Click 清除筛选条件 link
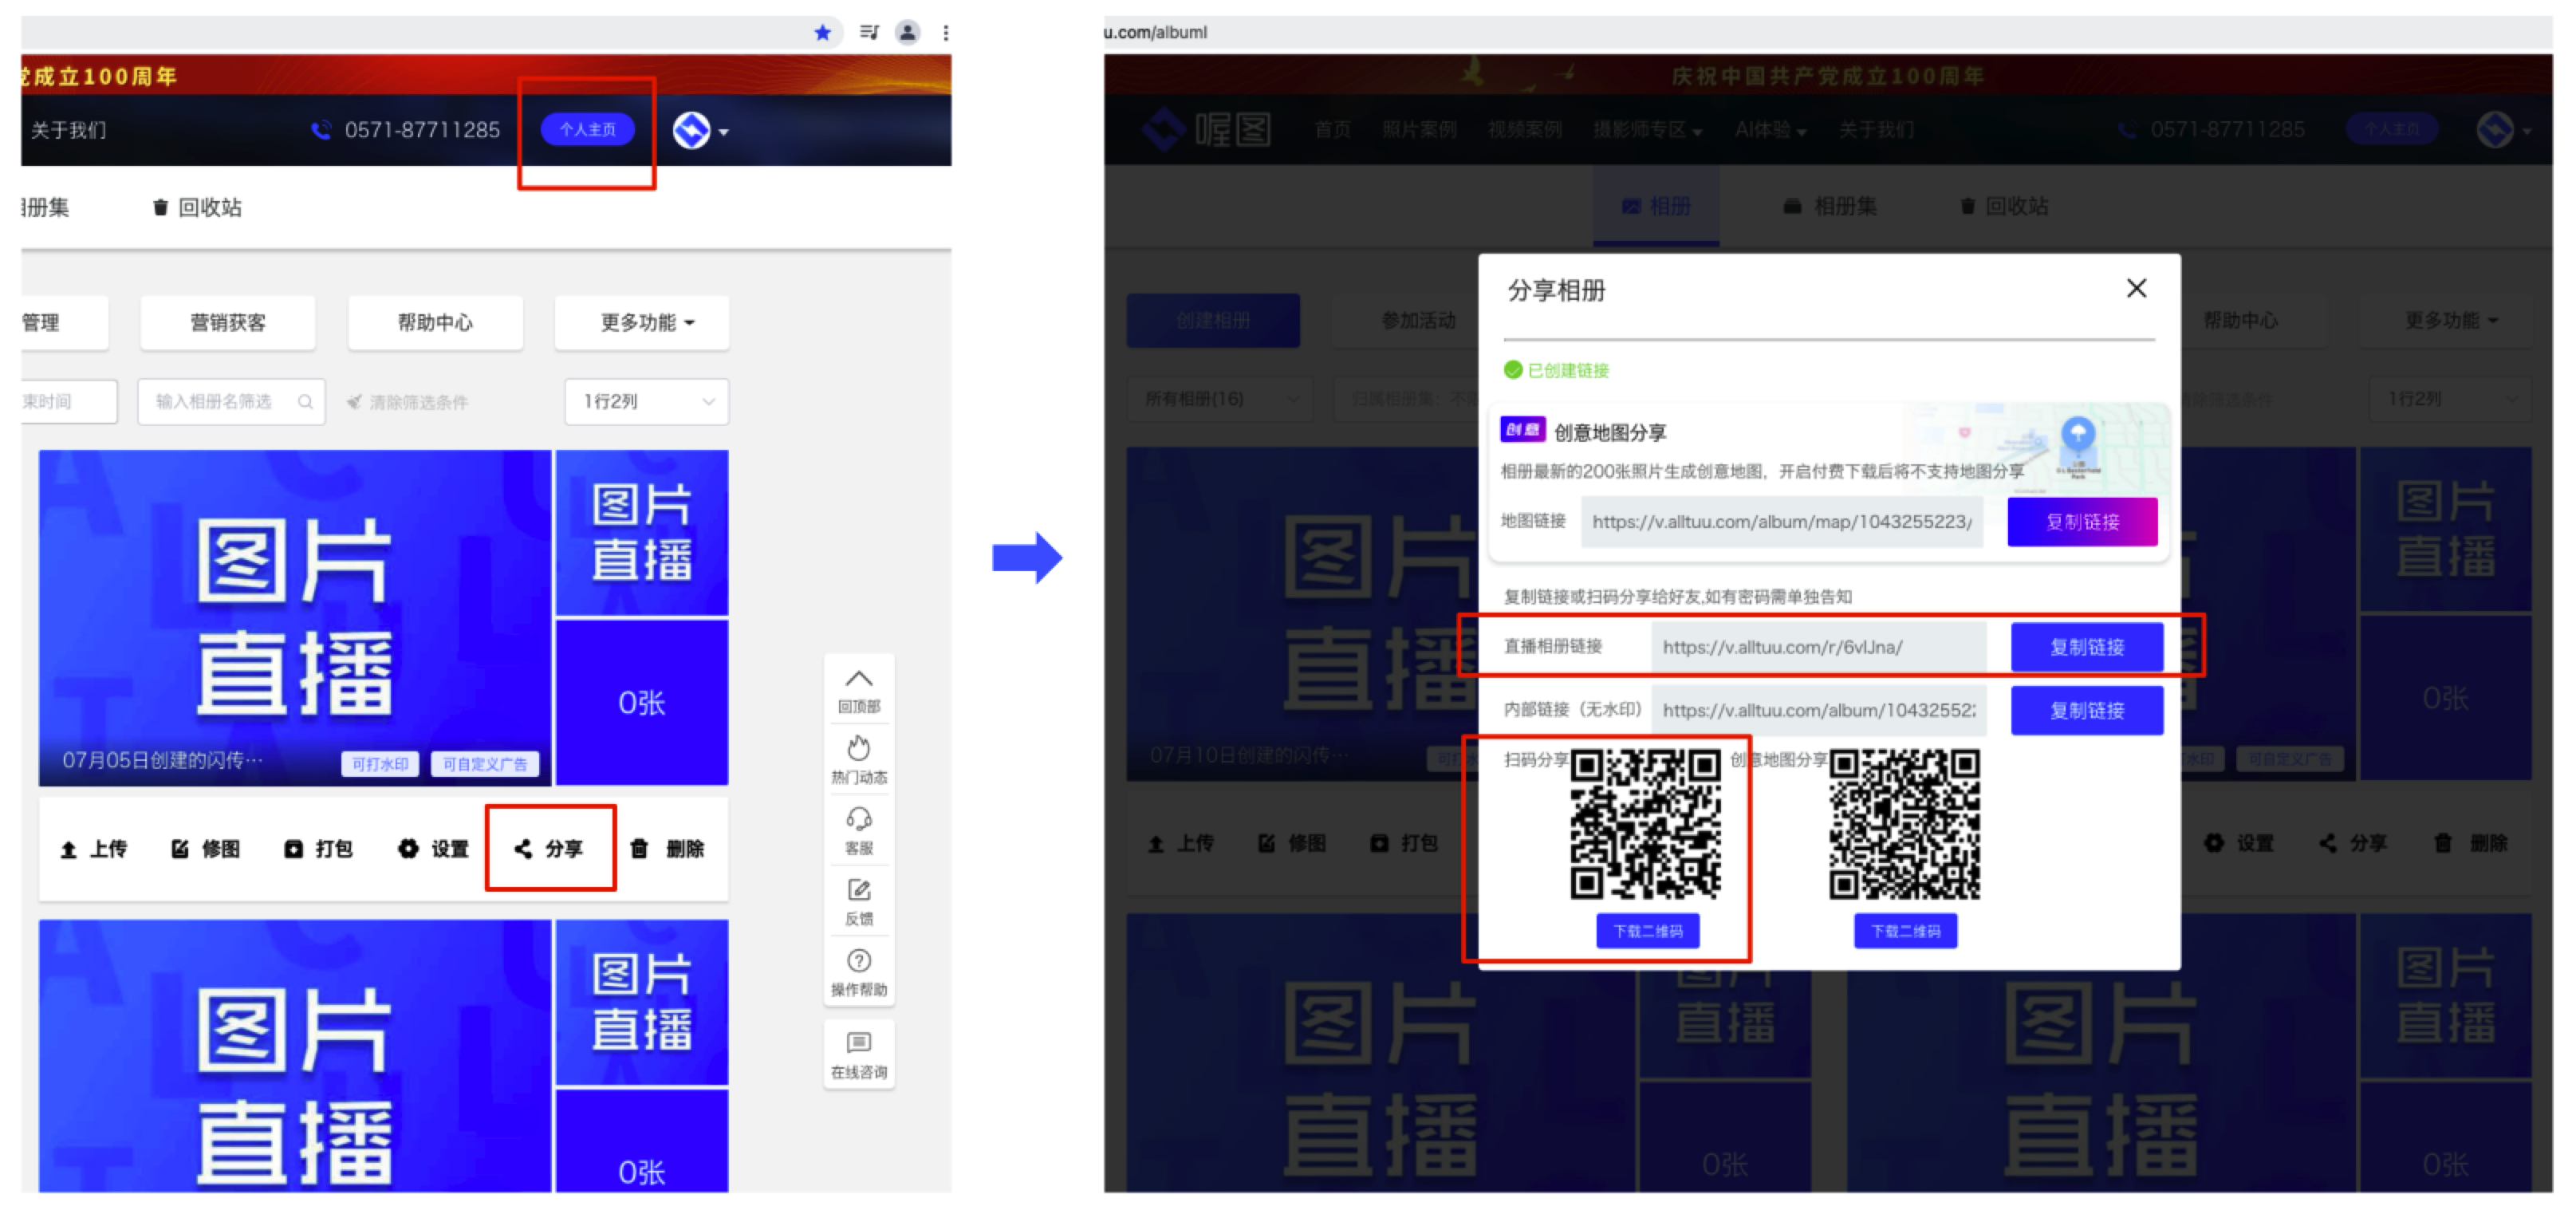Image resolution: width=2576 pixels, height=1206 pixels. (408, 402)
